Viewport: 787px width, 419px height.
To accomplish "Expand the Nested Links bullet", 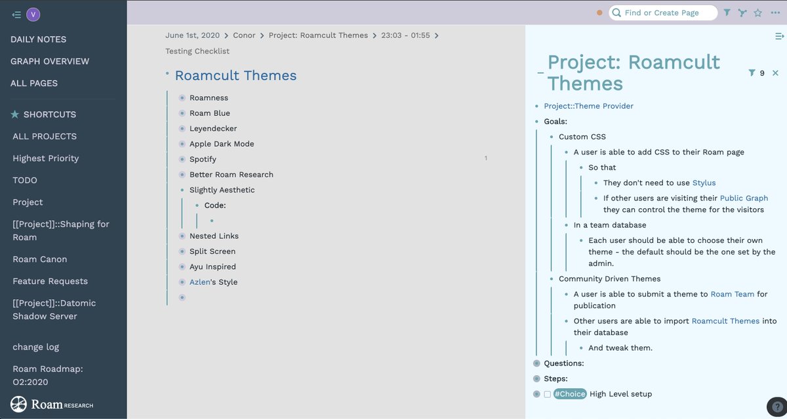I will click(182, 236).
